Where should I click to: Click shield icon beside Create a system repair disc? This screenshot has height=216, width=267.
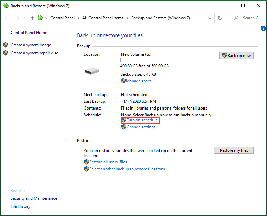click(5, 53)
